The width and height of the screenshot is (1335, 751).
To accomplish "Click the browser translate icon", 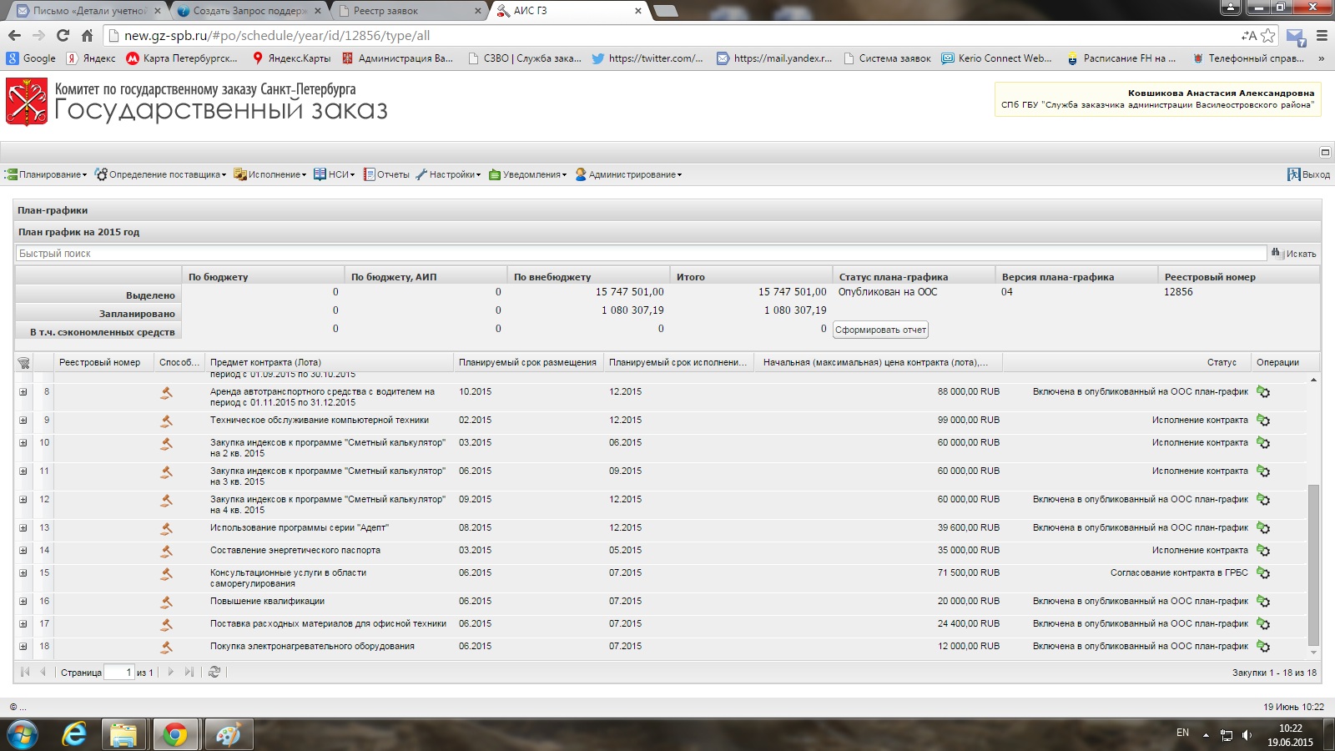I will click(x=1249, y=36).
